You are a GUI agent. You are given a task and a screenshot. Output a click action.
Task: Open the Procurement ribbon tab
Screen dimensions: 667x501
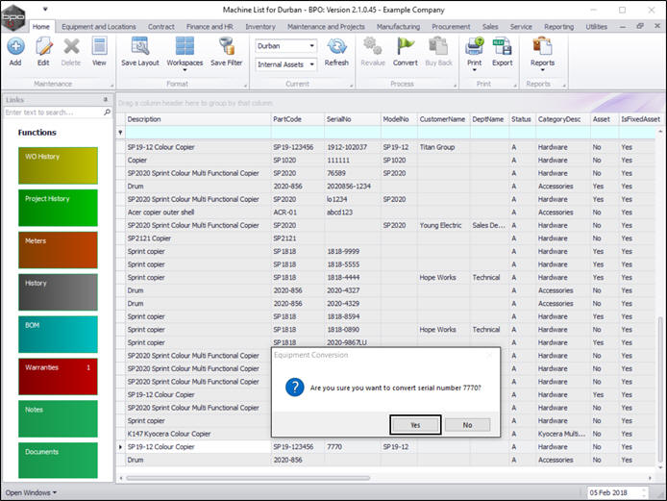click(450, 26)
